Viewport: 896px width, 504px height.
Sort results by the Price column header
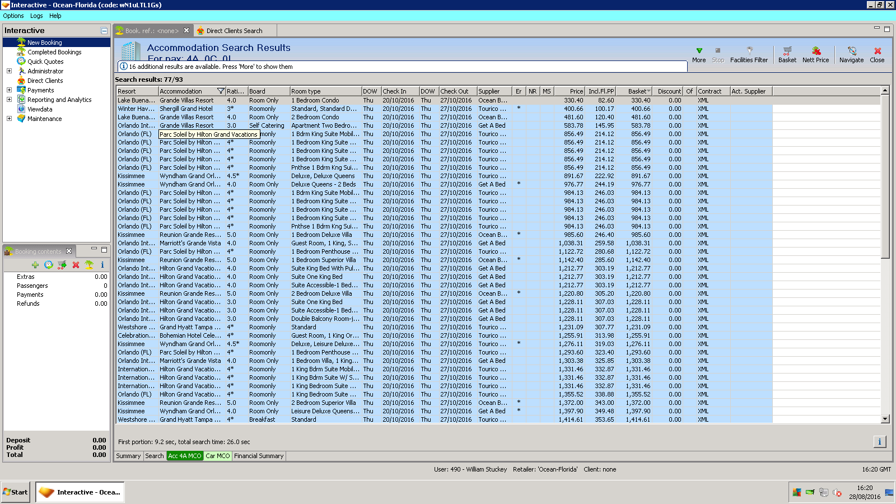(x=570, y=91)
